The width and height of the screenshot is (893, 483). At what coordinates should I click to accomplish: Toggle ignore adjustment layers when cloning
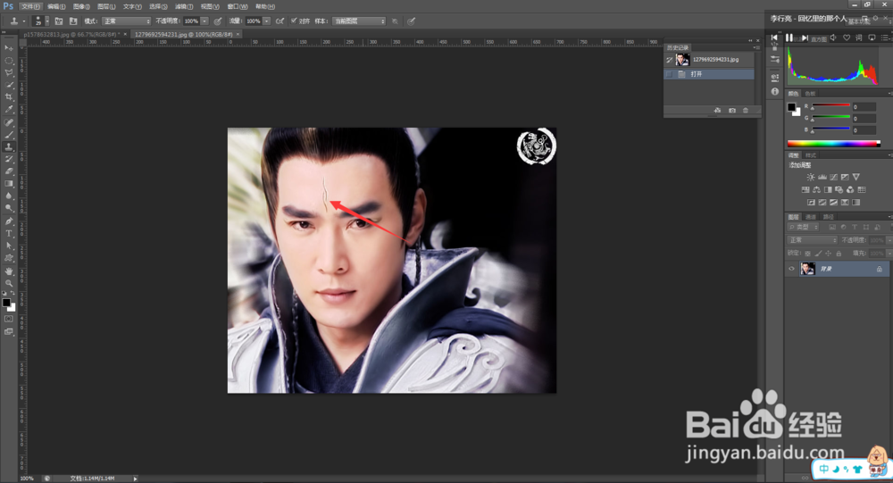tap(395, 21)
